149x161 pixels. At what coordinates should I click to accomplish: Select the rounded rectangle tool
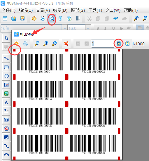click(6, 67)
